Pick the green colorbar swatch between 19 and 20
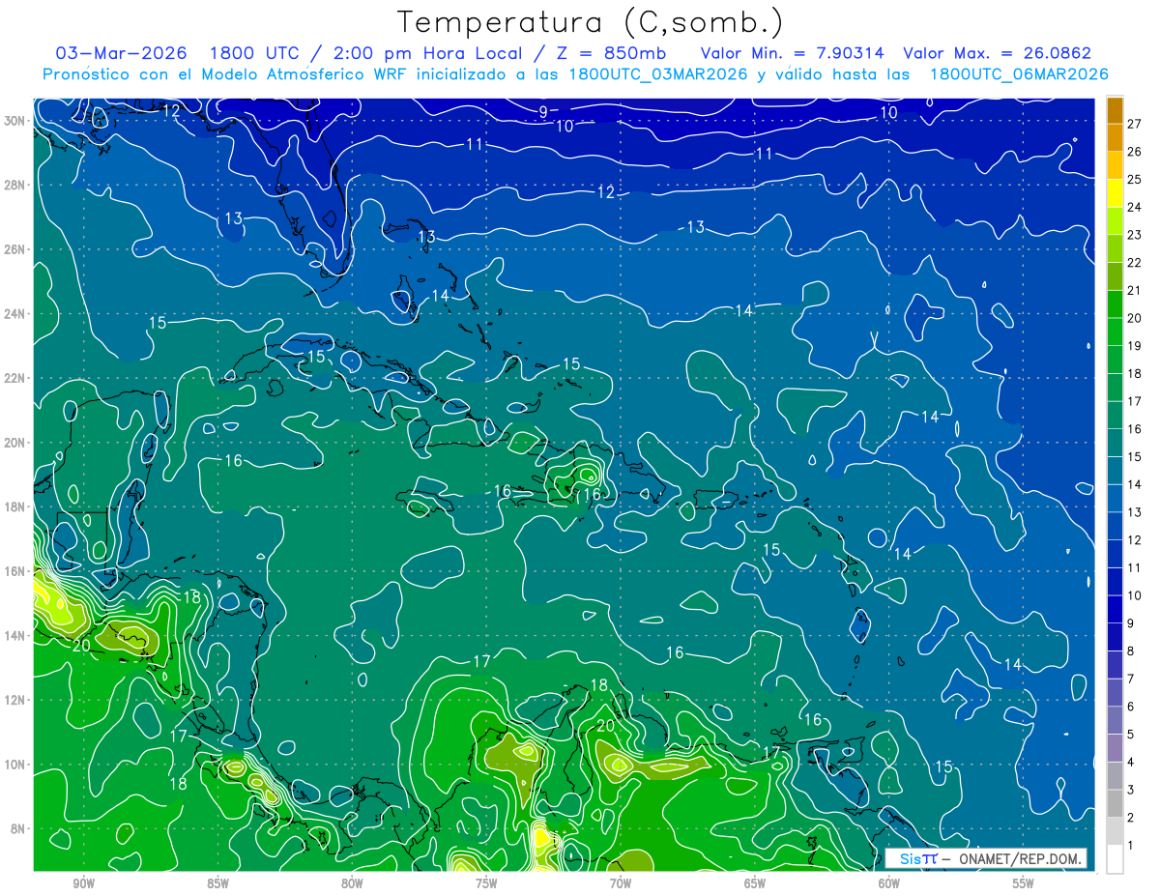The height and width of the screenshot is (896, 1160). [x=1115, y=332]
